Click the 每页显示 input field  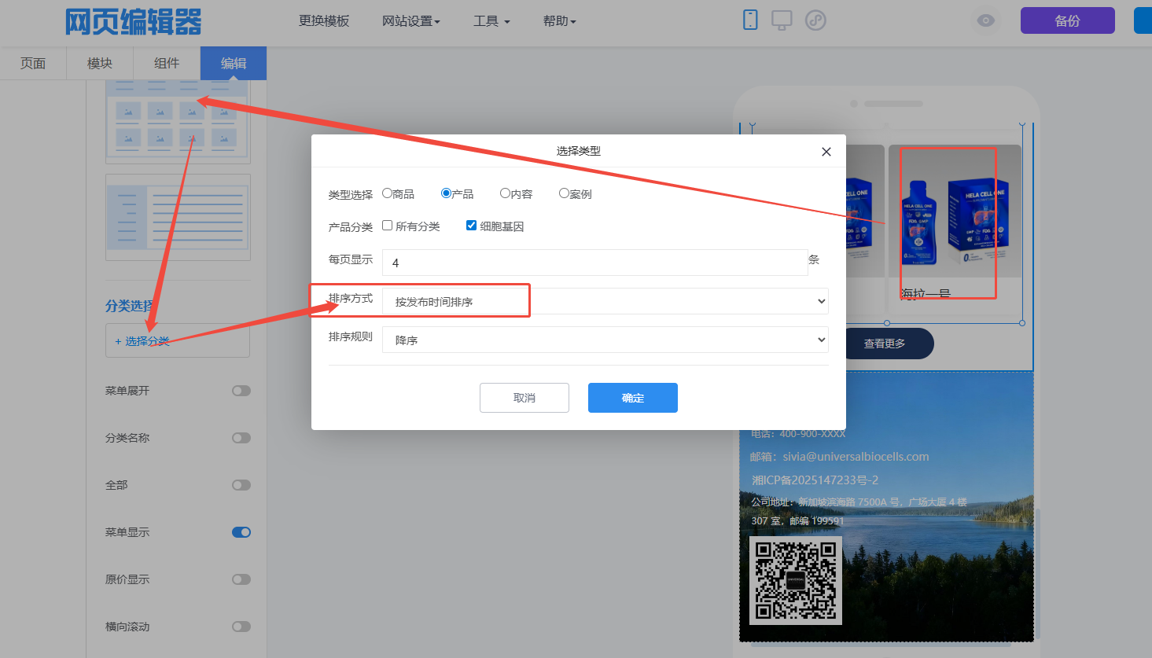tap(594, 263)
